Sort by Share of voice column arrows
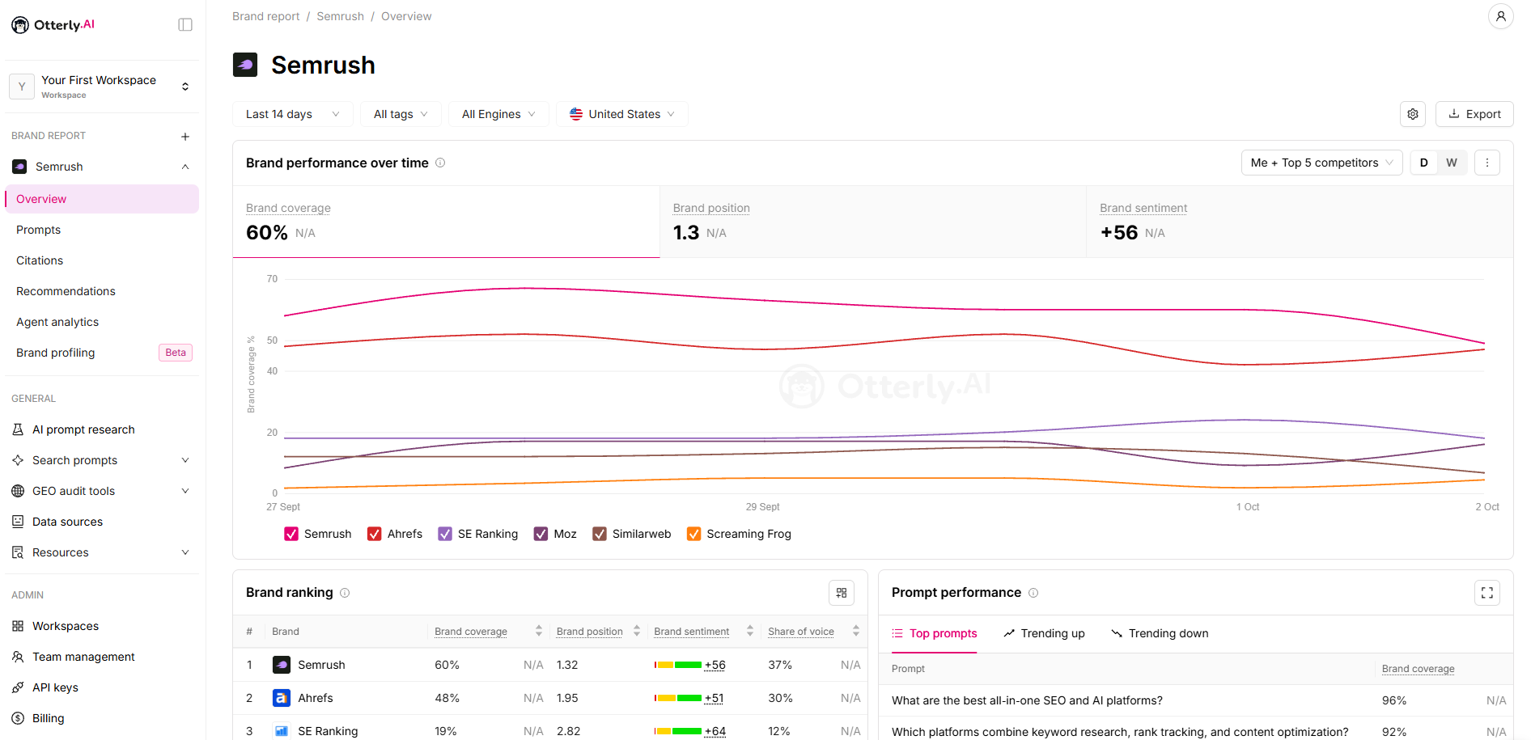This screenshot has height=740, width=1531. 856,631
